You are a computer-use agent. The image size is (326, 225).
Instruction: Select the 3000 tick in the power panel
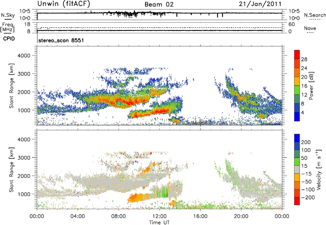click(x=24, y=74)
